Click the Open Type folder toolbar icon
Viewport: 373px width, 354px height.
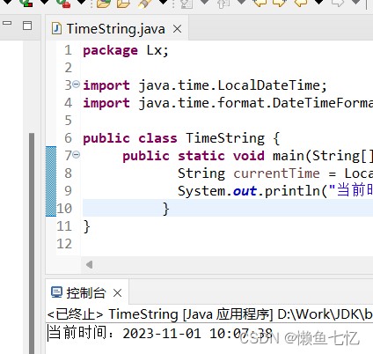[123, 4]
